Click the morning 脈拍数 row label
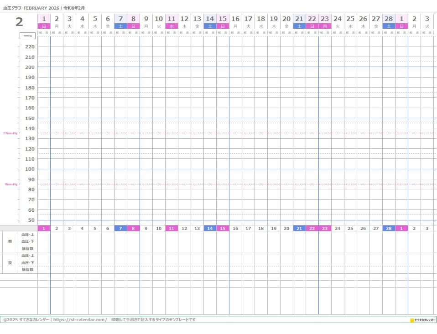The height and width of the screenshot is (334, 437). pyautogui.click(x=28, y=249)
